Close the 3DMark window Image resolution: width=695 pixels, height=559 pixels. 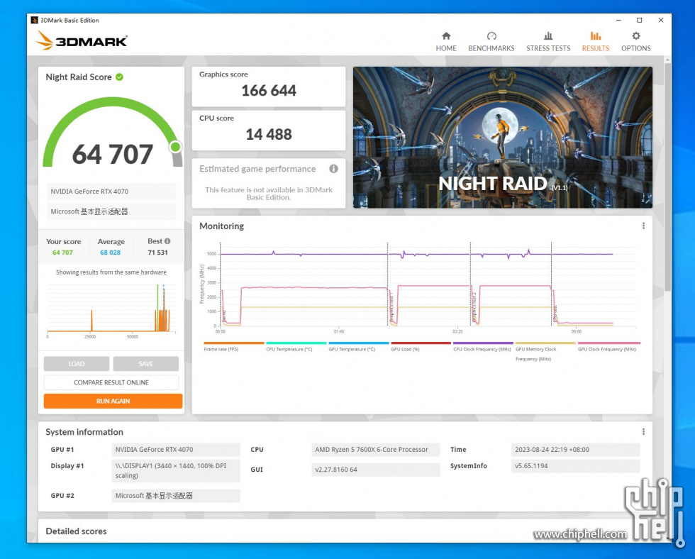point(660,20)
